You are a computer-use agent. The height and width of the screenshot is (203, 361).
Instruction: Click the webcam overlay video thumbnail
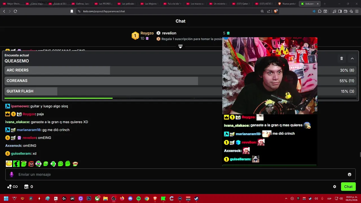pos(270,76)
